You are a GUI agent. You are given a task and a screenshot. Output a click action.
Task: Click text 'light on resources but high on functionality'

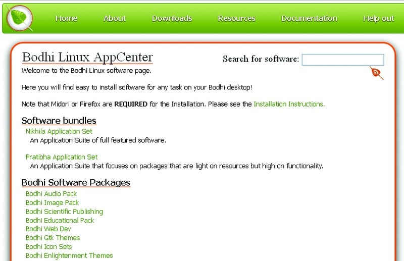tap(259, 166)
